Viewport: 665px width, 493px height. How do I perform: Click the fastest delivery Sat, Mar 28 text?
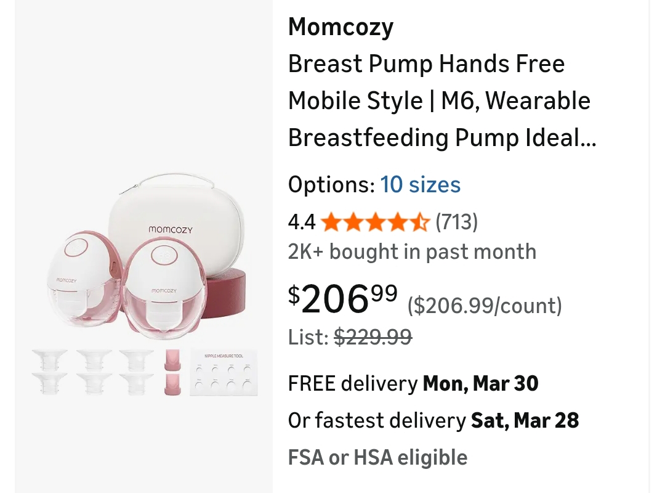click(x=433, y=421)
